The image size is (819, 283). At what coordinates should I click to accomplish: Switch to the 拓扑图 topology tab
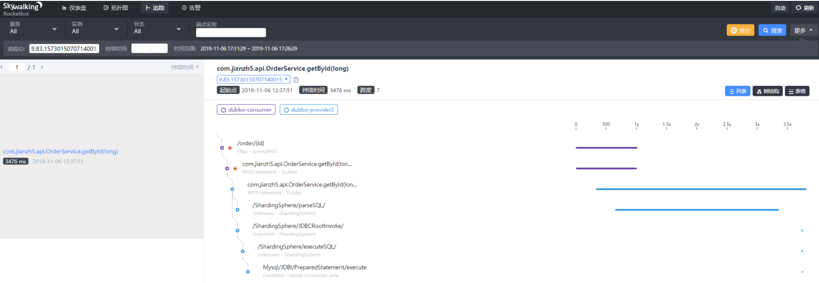pyautogui.click(x=116, y=8)
